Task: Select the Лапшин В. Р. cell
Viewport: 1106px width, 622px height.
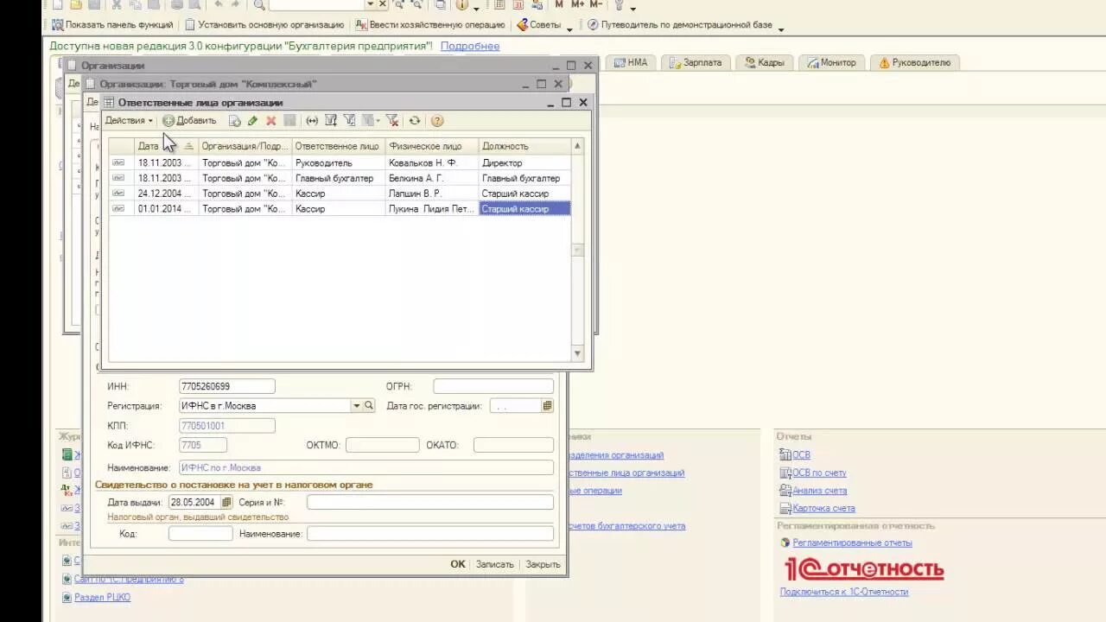Action: (x=432, y=194)
